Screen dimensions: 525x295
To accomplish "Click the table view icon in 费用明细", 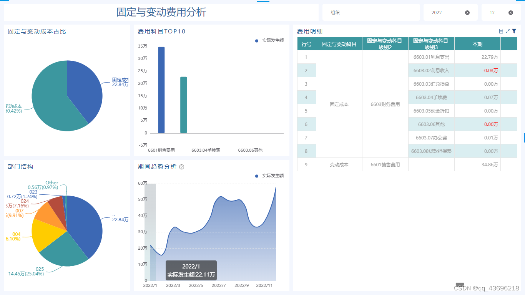I will click(501, 31).
